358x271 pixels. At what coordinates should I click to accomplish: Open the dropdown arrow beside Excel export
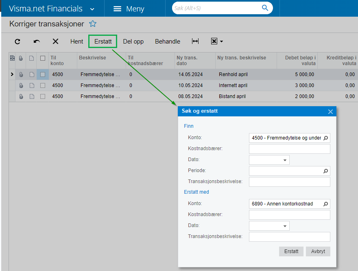click(x=221, y=42)
